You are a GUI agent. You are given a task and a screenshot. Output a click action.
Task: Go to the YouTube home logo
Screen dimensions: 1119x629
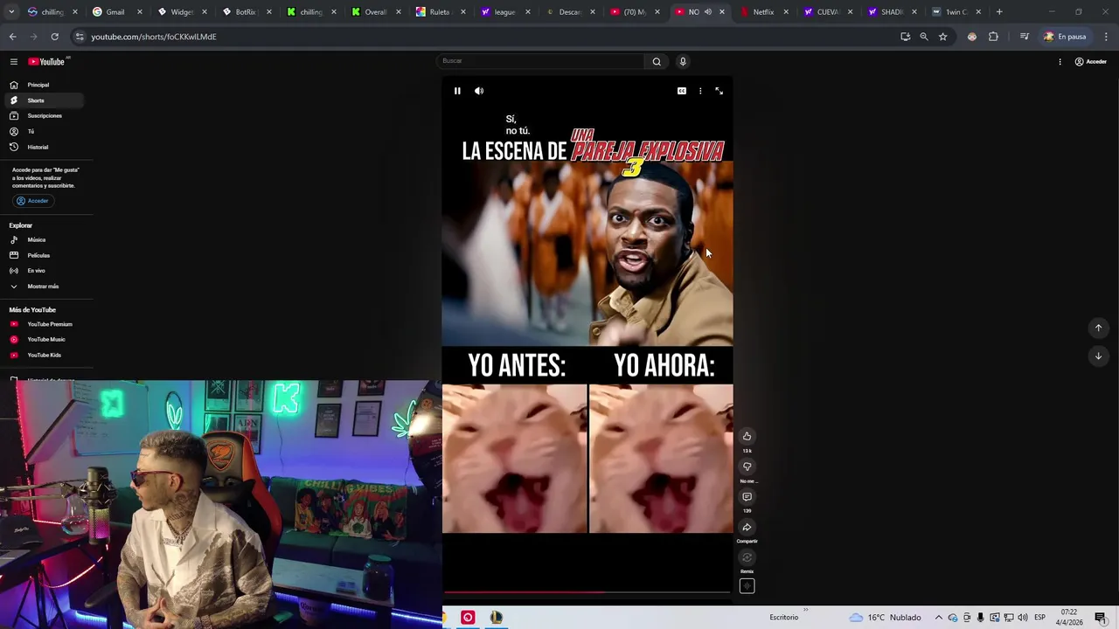(x=46, y=61)
